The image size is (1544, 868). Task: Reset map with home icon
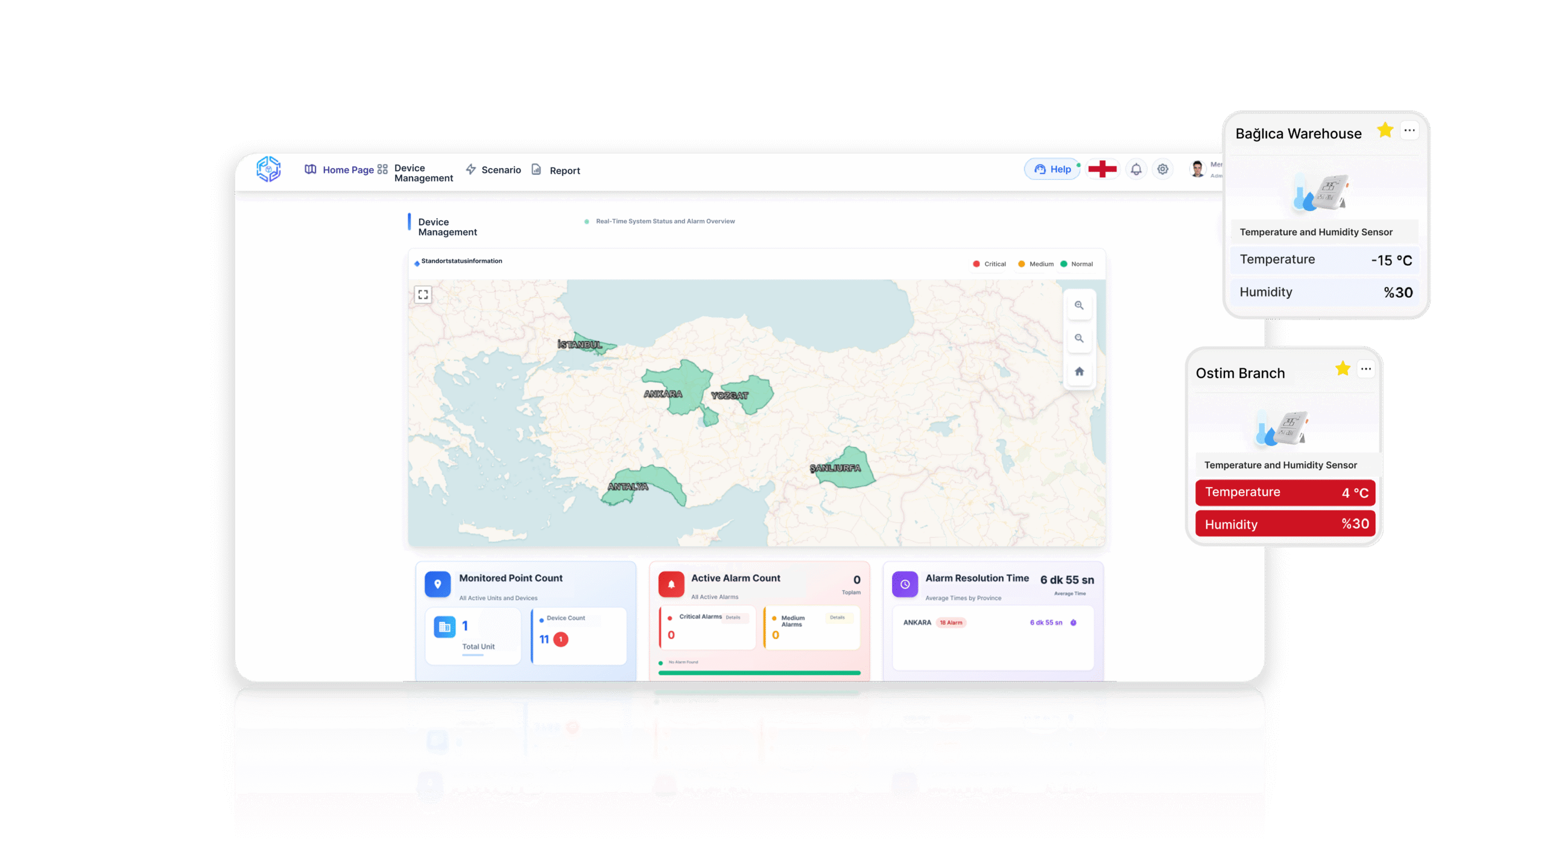pos(1079,371)
